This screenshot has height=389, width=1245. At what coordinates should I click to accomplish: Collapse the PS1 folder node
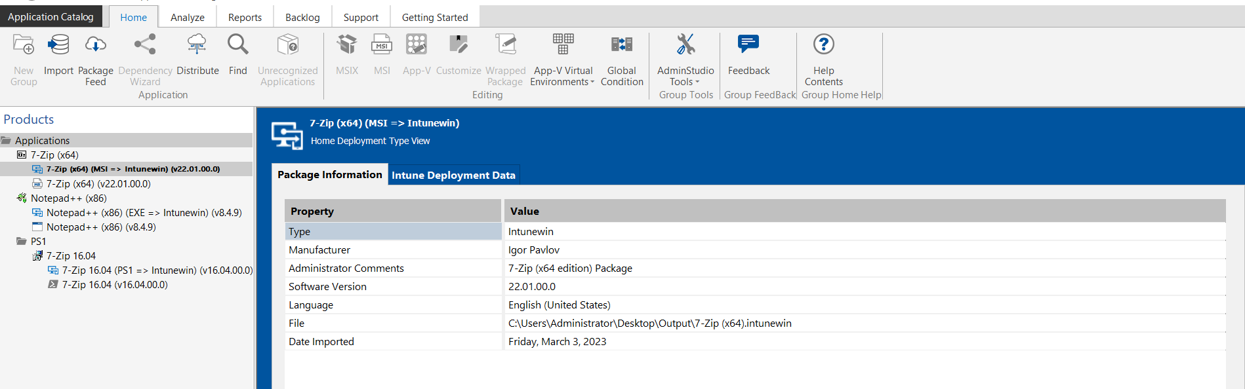click(22, 242)
